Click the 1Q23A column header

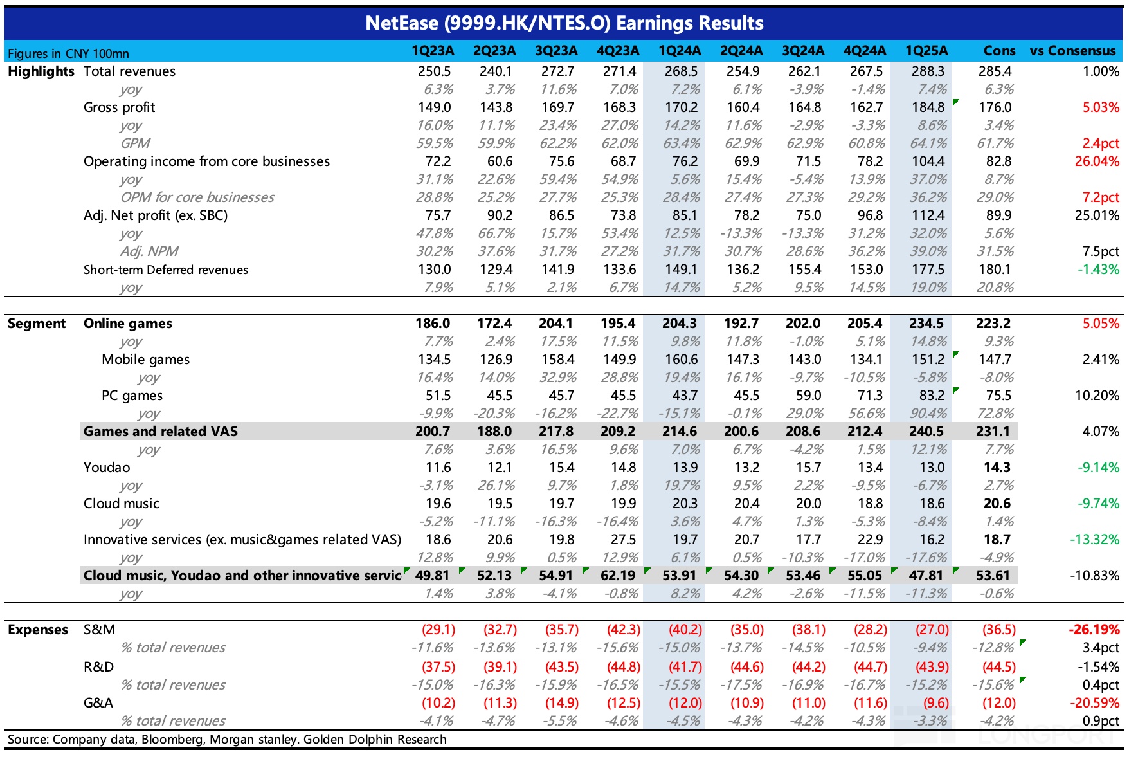click(433, 51)
